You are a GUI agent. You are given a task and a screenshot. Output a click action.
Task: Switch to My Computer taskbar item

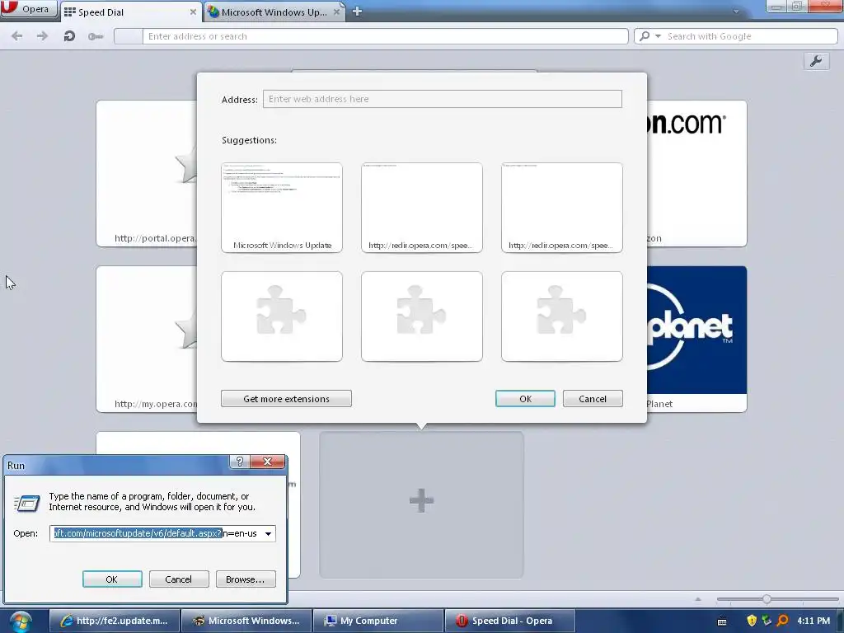pyautogui.click(x=378, y=621)
